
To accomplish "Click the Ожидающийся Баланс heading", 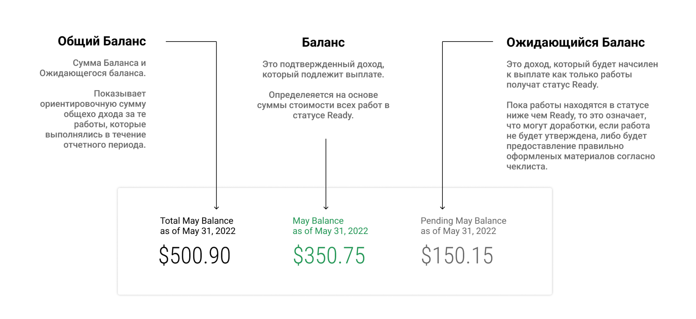I will coord(575,42).
